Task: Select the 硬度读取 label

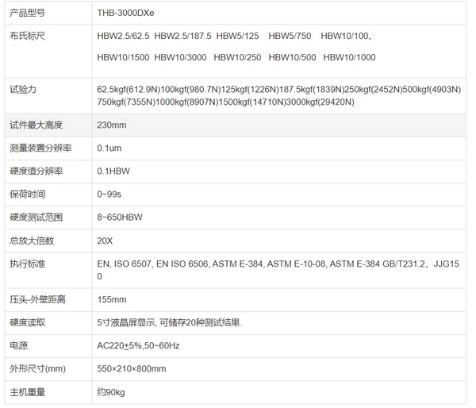Action: (x=27, y=322)
